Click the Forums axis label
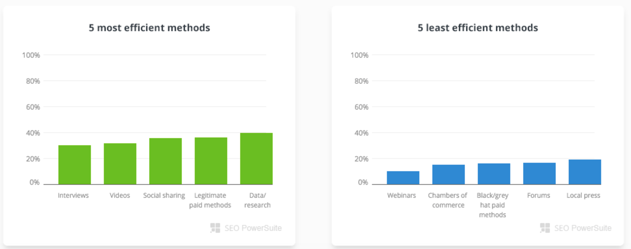Screen dimensions: 631x249 pyautogui.click(x=538, y=196)
